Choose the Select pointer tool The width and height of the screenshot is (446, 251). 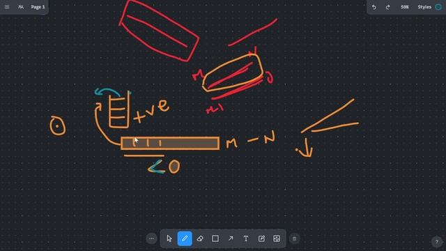[x=169, y=238]
